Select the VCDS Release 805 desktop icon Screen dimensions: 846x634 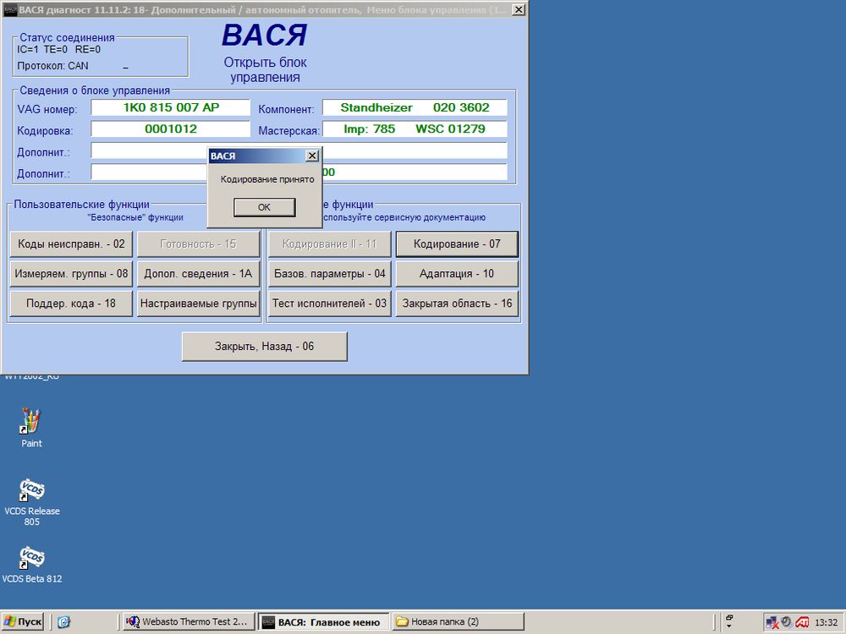click(x=32, y=502)
